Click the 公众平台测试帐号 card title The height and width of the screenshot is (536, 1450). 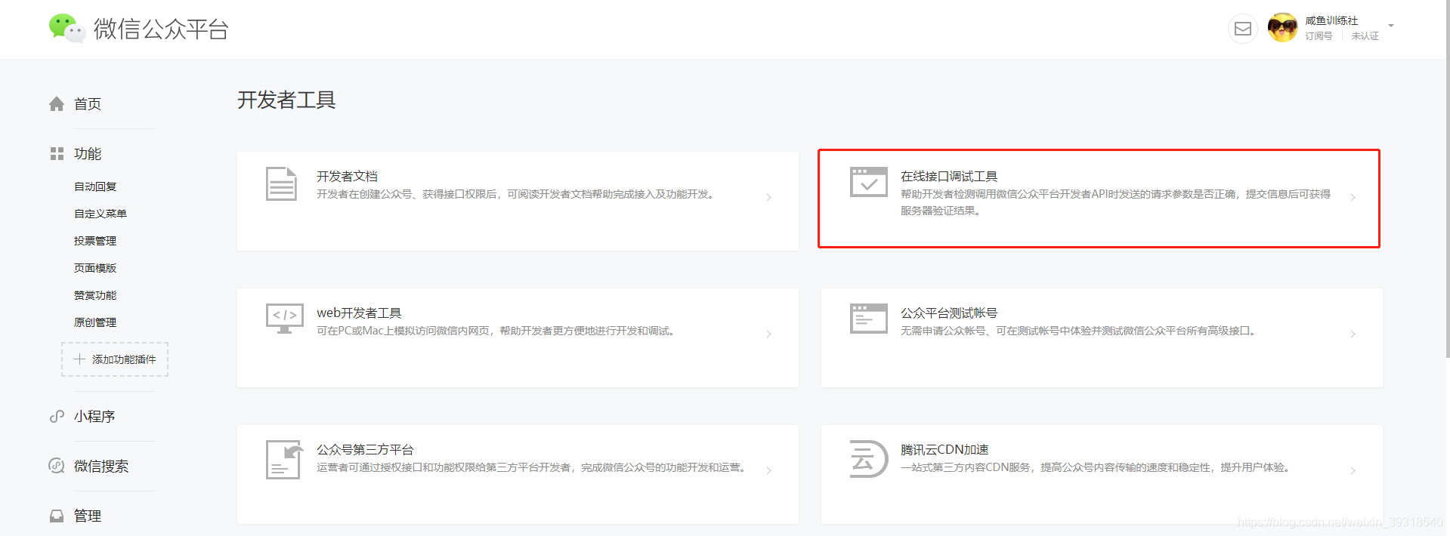[x=949, y=313]
